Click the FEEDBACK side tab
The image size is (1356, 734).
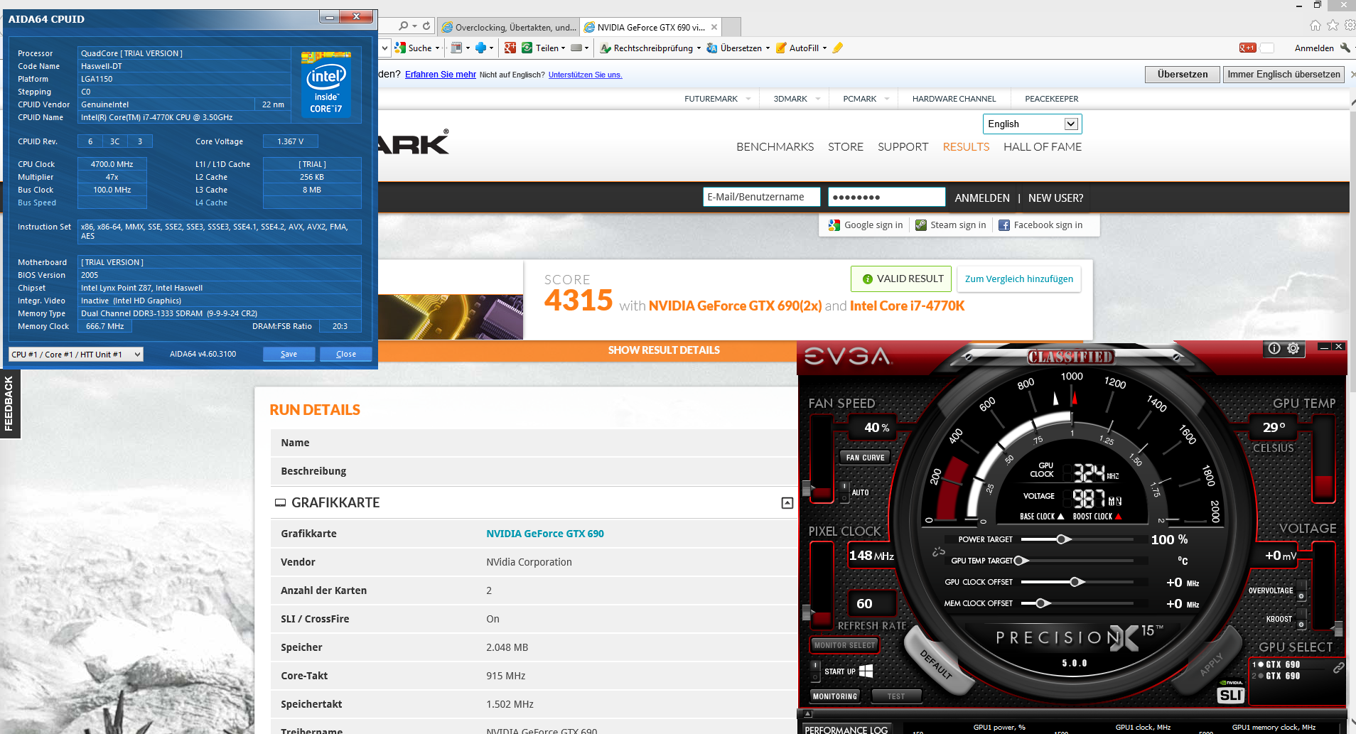(x=9, y=404)
